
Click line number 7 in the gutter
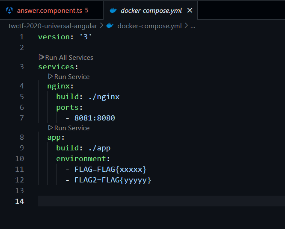click(22, 118)
